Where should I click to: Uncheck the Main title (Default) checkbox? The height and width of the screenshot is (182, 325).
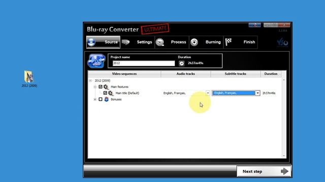(105, 93)
